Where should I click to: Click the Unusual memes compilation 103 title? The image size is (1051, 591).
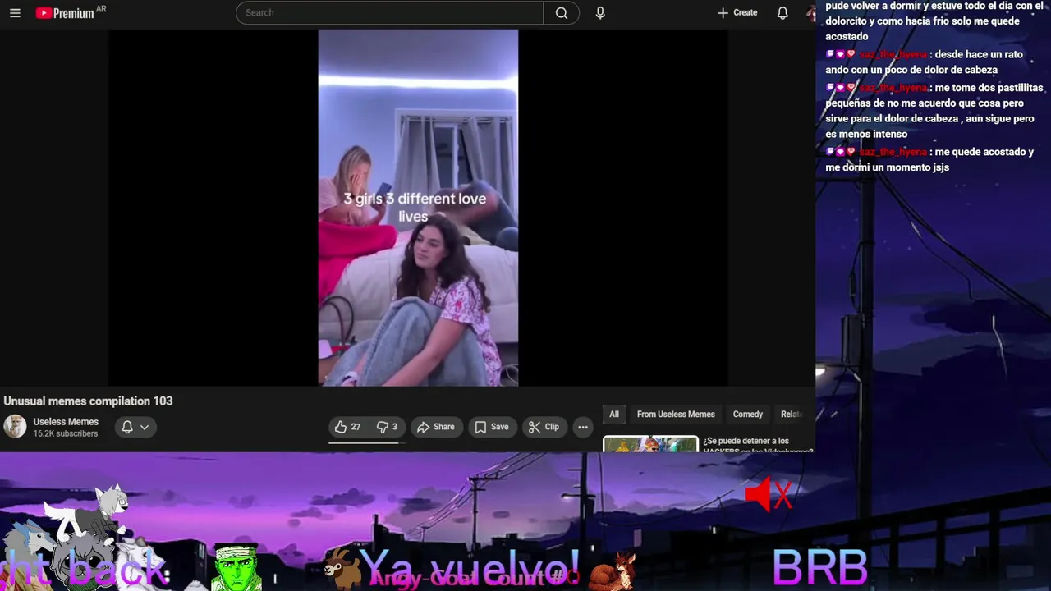pyautogui.click(x=88, y=401)
